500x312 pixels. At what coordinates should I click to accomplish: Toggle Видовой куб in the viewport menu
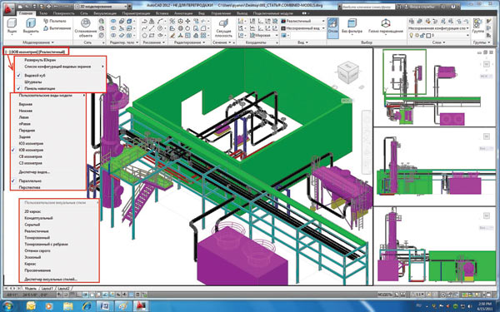tap(35, 76)
